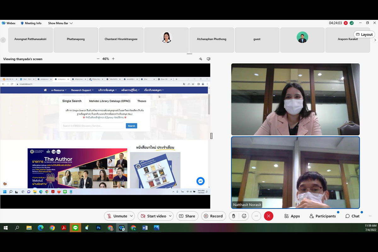Select Natthasit Norasit's video thumbnail

[295, 172]
